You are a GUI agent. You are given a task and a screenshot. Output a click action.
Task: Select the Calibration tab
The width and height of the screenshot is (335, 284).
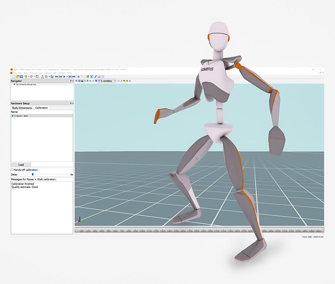coord(42,108)
